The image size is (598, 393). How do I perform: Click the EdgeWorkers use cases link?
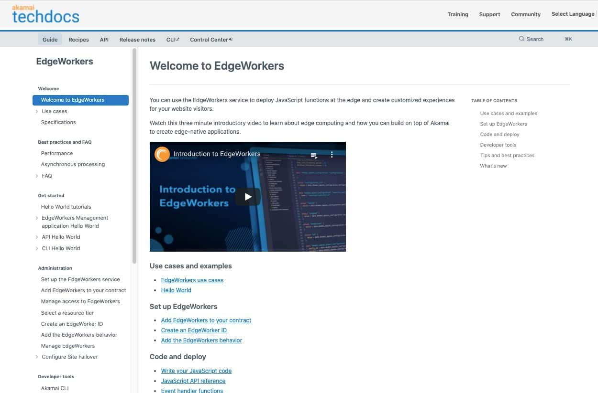click(x=192, y=280)
